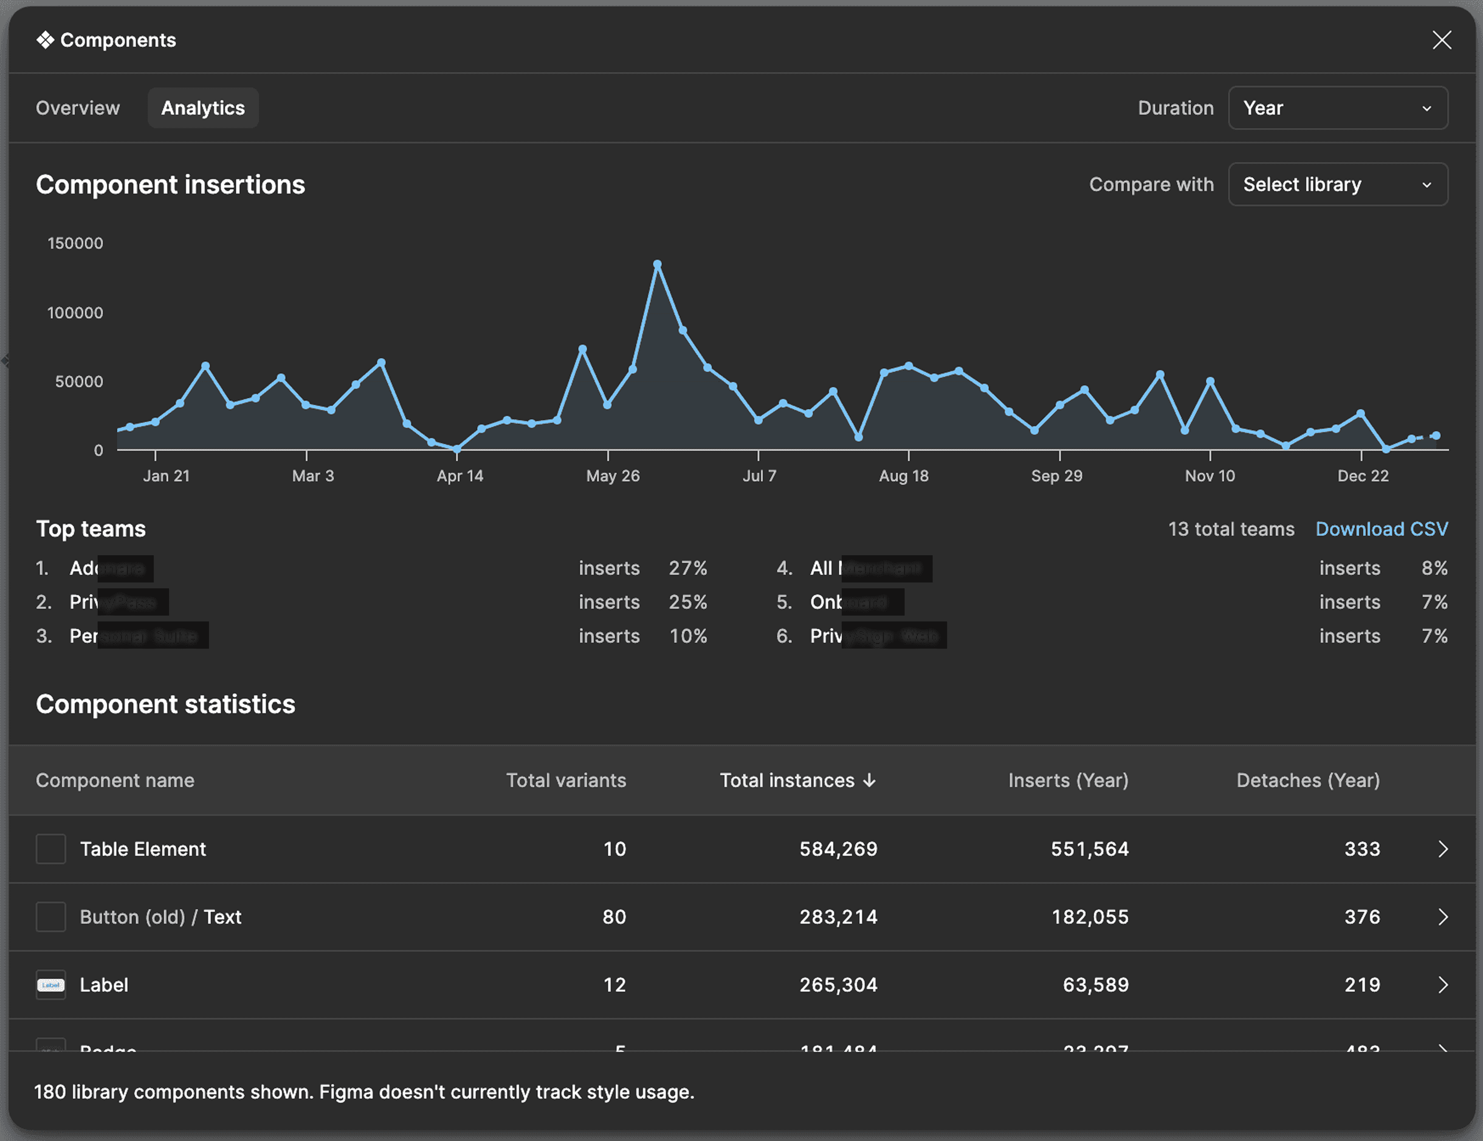Open Label component row chevron
Viewport: 1483px width, 1141px height.
point(1443,985)
